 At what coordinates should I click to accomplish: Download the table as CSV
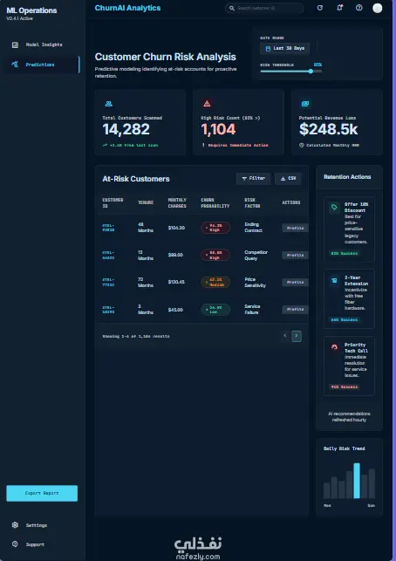coord(288,178)
